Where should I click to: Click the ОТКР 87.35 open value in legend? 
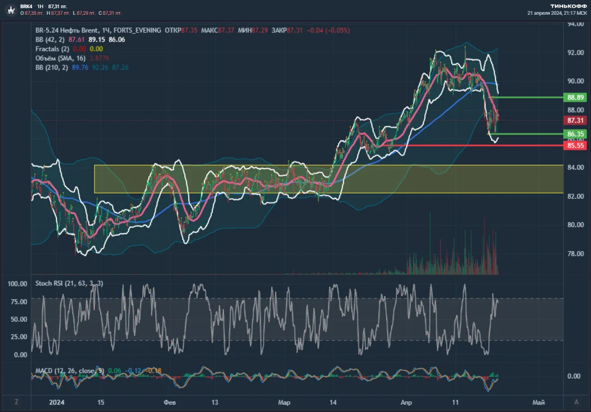(181, 30)
